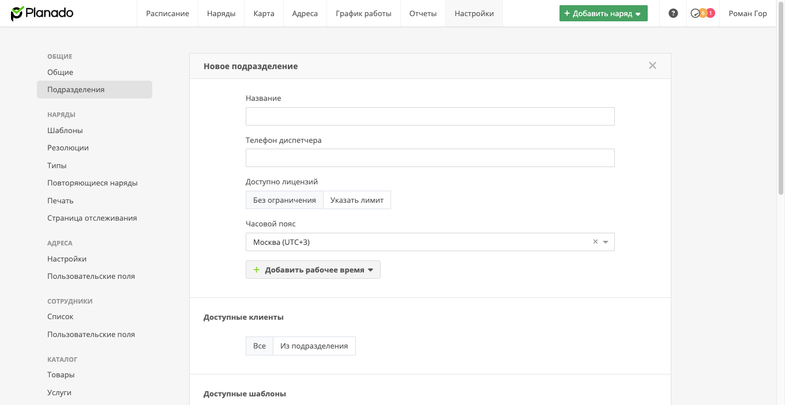
Task: Open the Роман Гор user menu
Action: point(748,13)
